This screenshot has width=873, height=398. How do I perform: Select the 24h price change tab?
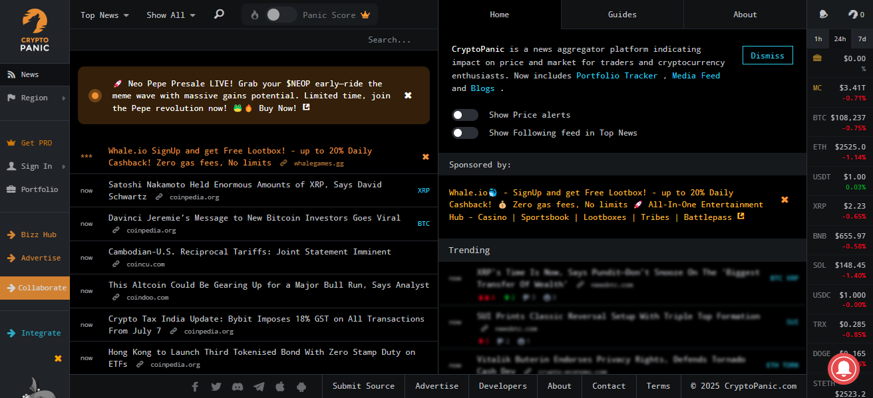point(840,39)
